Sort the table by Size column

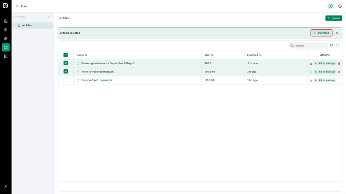pyautogui.click(x=209, y=55)
